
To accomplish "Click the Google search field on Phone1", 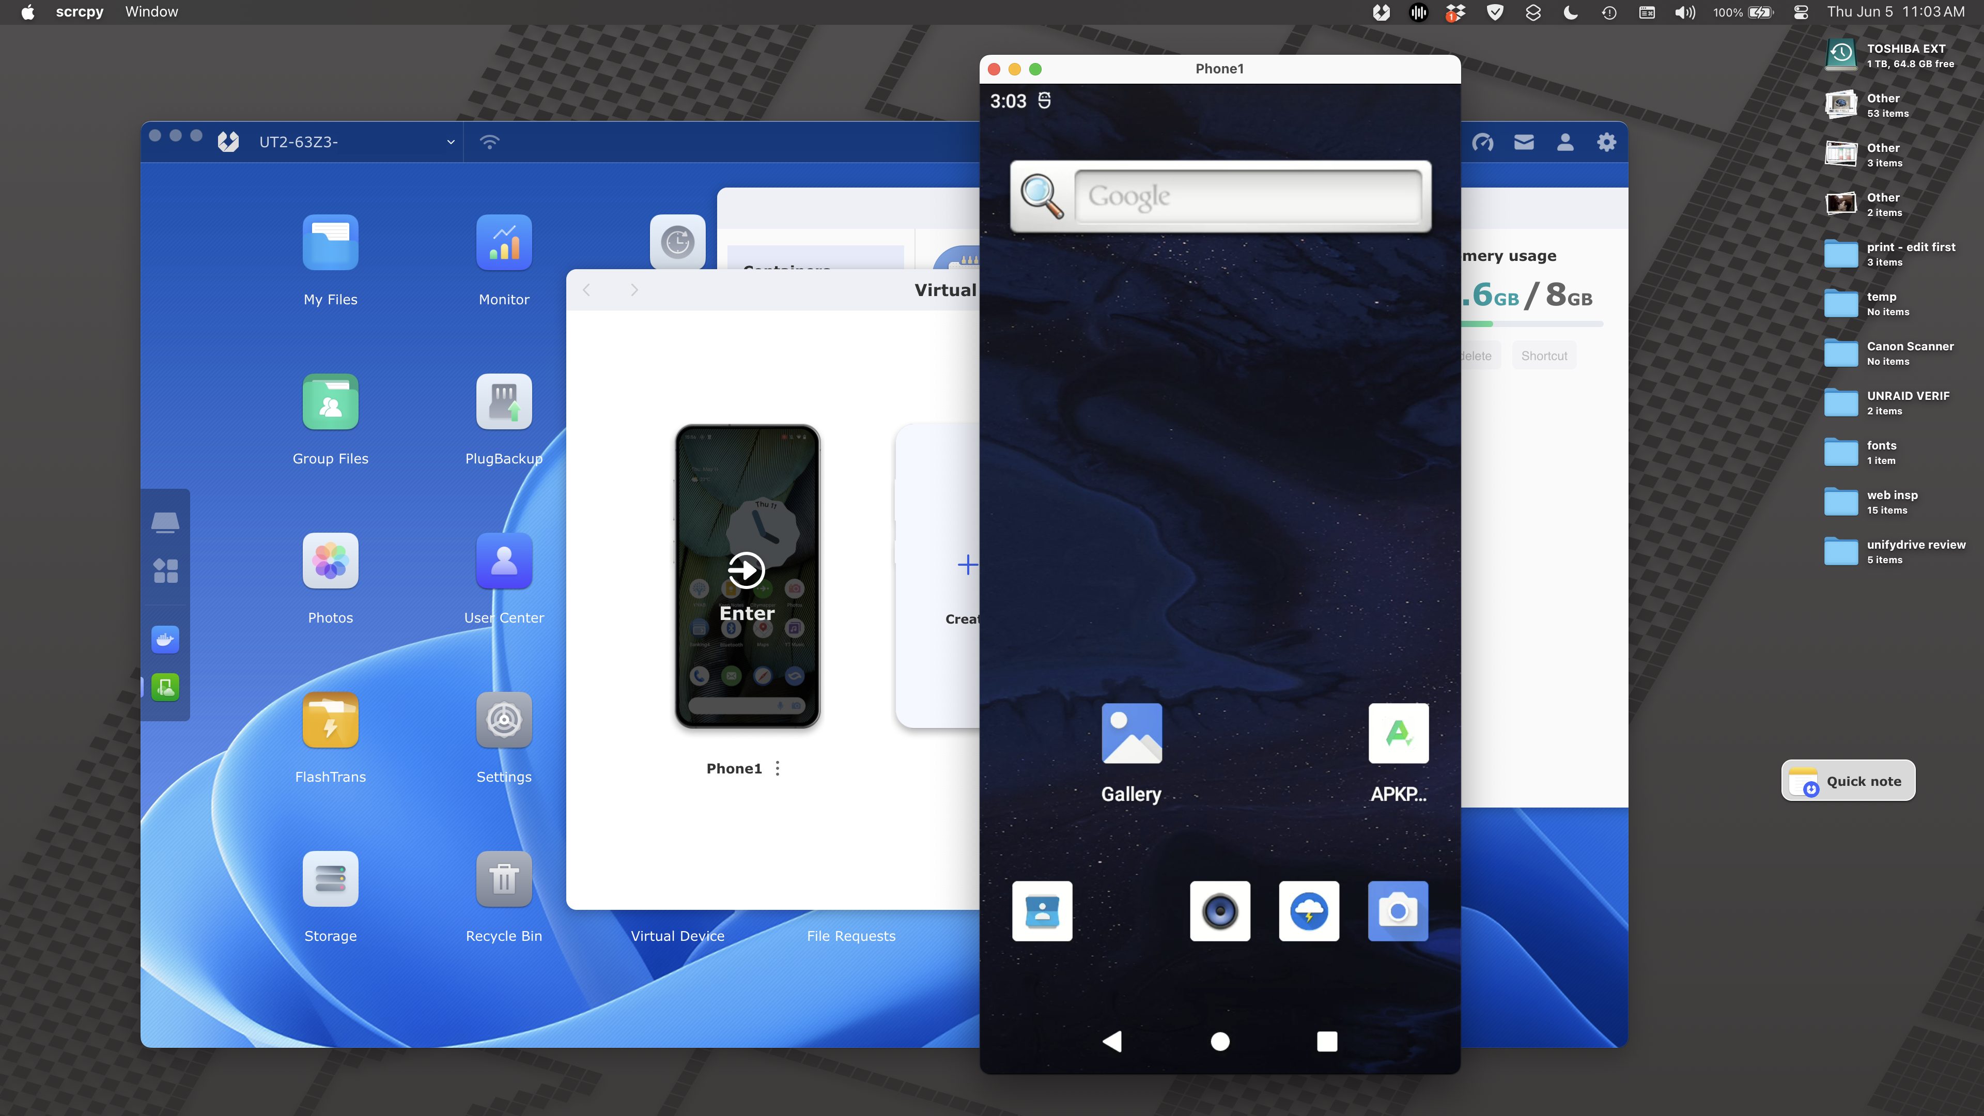I will [x=1248, y=196].
